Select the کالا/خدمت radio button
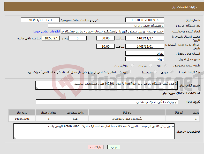The height and width of the screenshot is (154, 204). [x=132, y=65]
